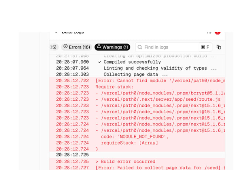Viewport: 252px width, 170px height.
Task: Click the checkmark beside Compiled successfully
Action: pos(100,62)
